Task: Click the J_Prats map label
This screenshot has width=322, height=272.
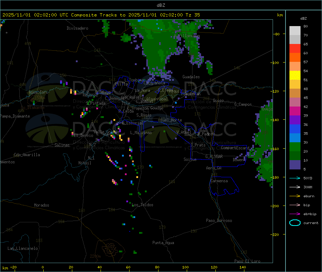Action: pyautogui.click(x=198, y=145)
